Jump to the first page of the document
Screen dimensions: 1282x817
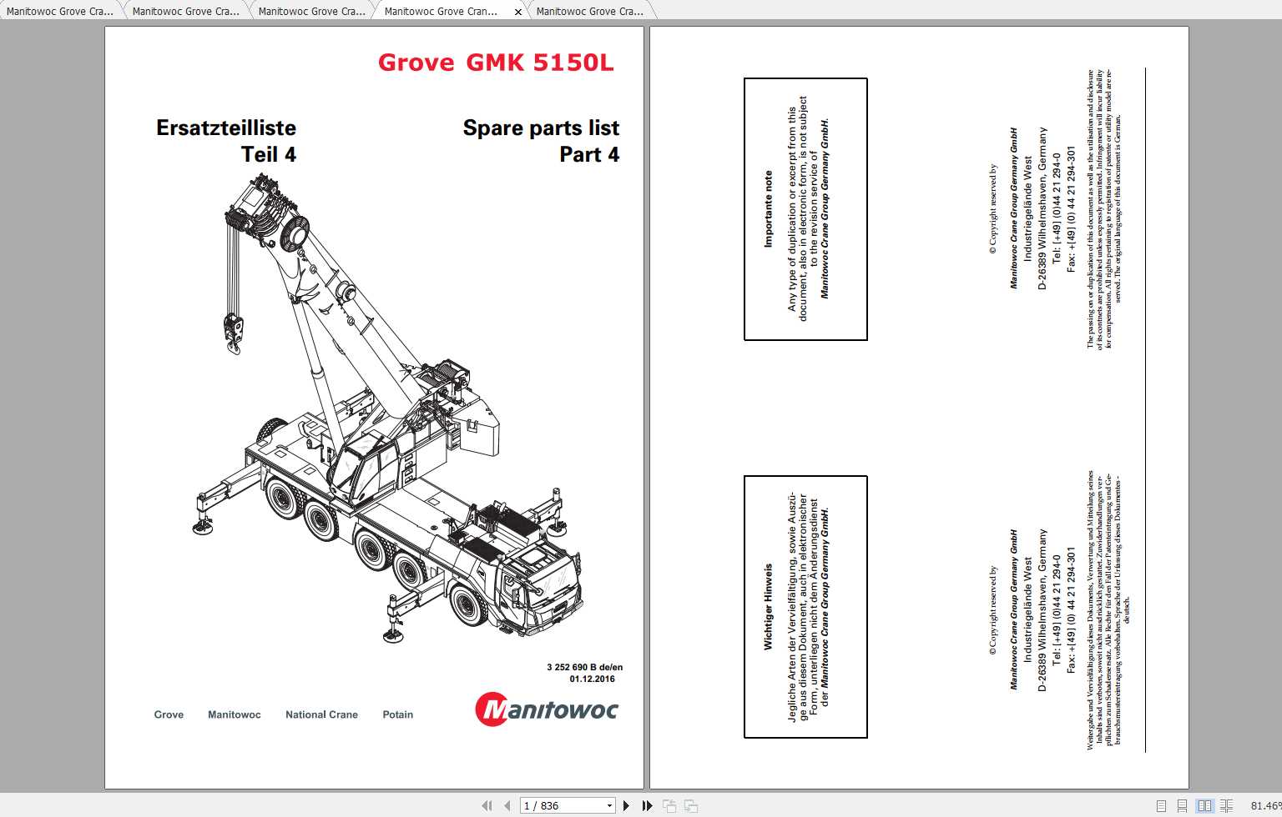point(487,805)
